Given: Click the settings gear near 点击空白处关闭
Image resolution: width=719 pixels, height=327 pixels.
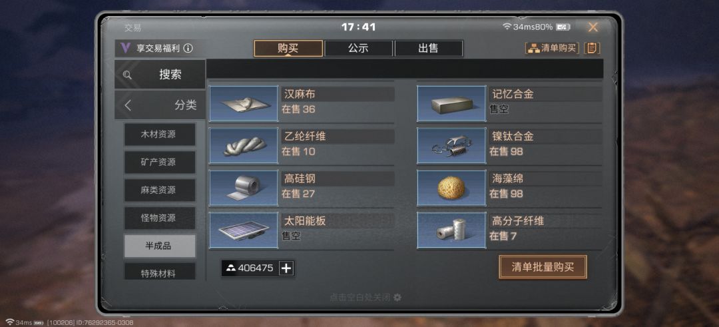Looking at the screenshot, I should point(397,298).
